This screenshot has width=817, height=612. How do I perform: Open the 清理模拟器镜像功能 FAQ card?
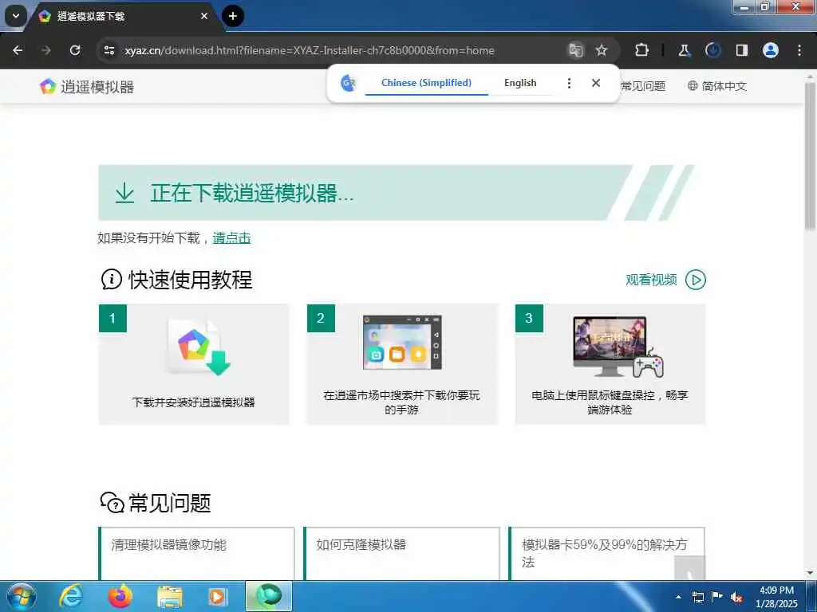tap(196, 553)
